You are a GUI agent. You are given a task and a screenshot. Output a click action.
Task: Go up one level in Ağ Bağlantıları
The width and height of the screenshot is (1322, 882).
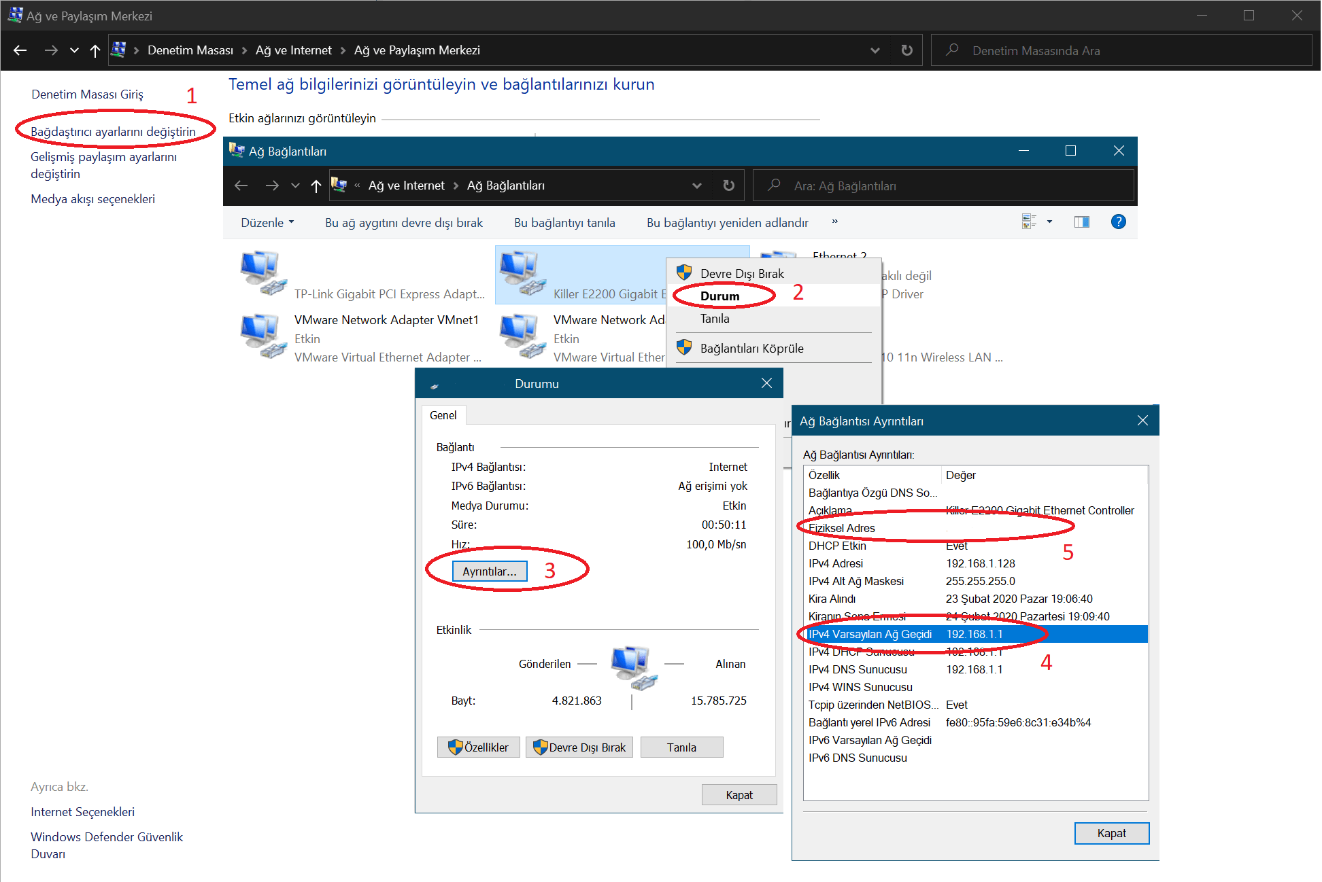(x=316, y=186)
